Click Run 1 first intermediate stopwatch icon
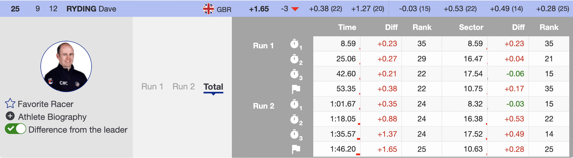Screen dimensions: 573x158 click(x=295, y=44)
